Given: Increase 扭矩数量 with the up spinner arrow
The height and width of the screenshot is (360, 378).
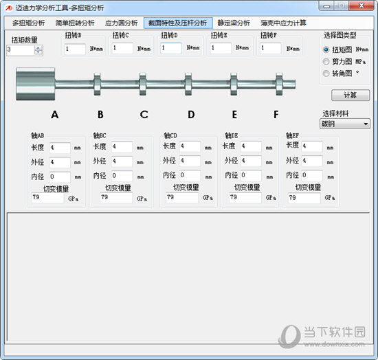Looking at the screenshot, I should tap(38, 47).
